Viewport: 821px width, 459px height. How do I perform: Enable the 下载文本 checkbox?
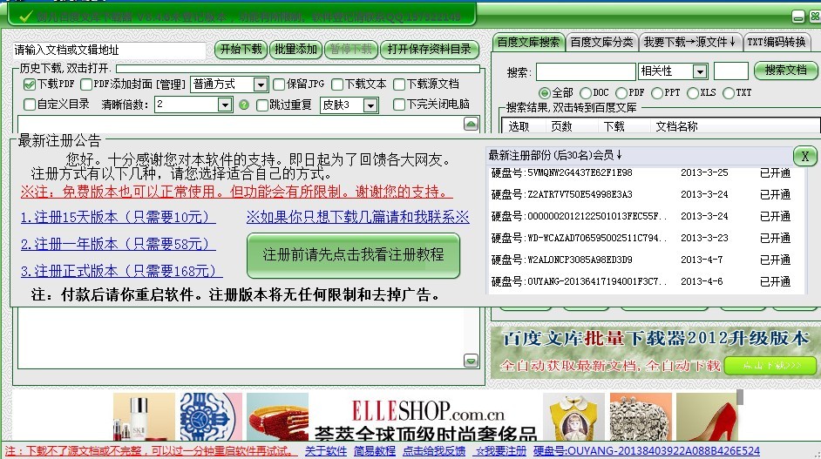(x=337, y=84)
